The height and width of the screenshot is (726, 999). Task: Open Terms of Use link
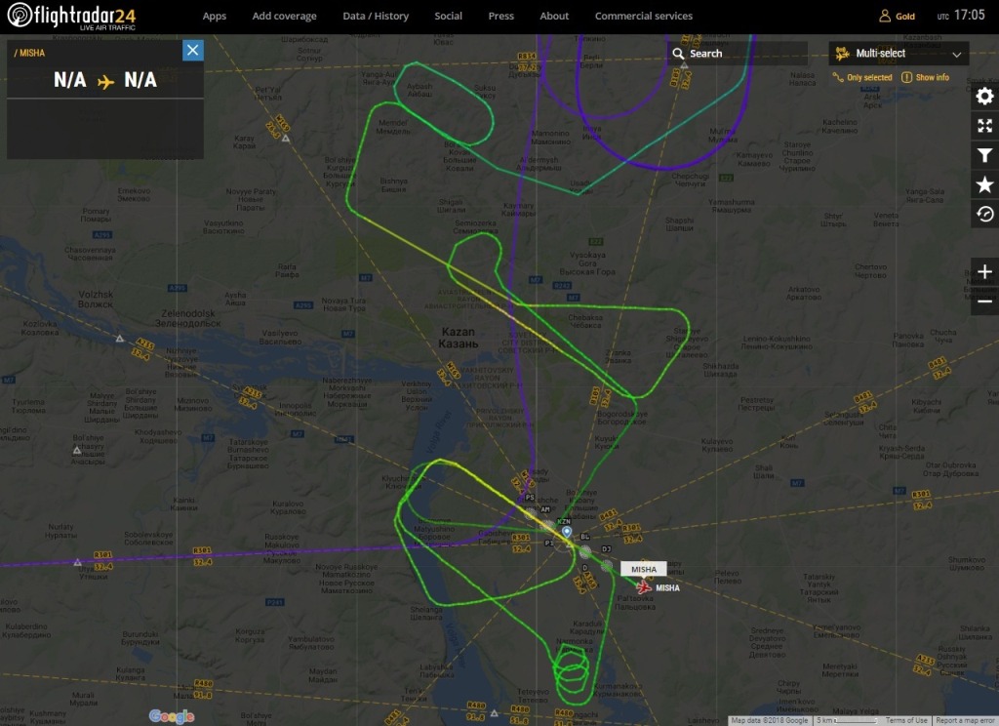tap(905, 720)
